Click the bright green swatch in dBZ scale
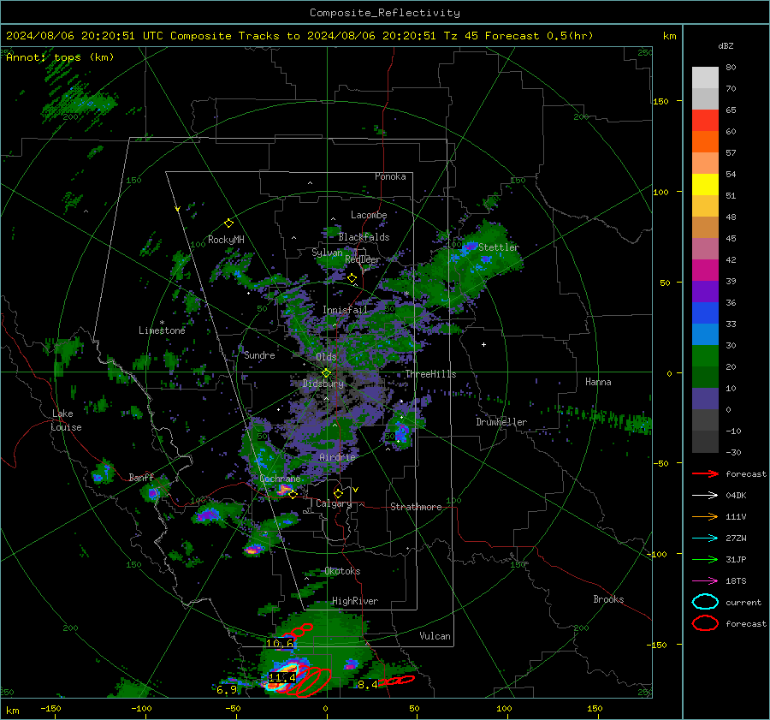 pos(705,356)
